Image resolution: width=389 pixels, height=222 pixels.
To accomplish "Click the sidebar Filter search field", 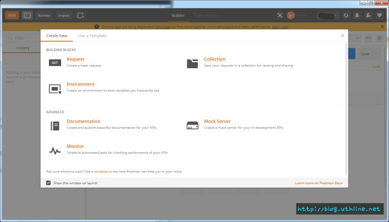I will click(23, 38).
